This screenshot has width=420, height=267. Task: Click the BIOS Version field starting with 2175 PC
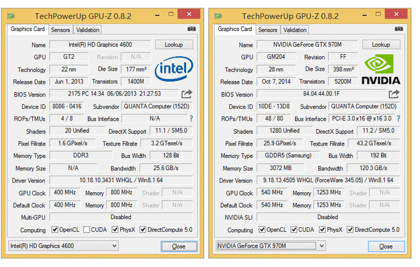coord(115,94)
